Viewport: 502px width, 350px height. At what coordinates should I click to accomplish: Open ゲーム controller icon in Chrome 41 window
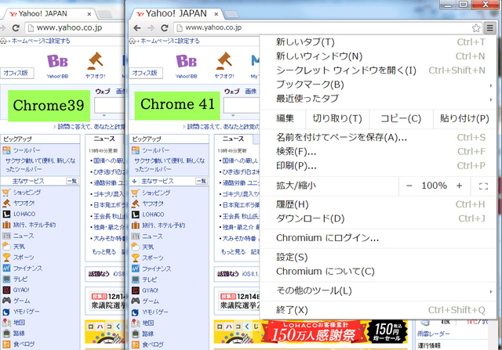click(136, 301)
